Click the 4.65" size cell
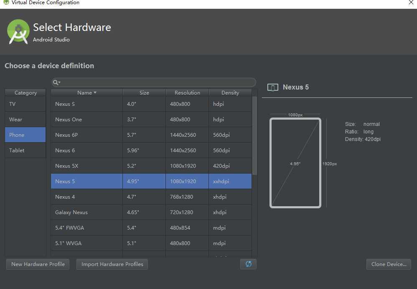Screen dimensions: 417x289 (144, 212)
